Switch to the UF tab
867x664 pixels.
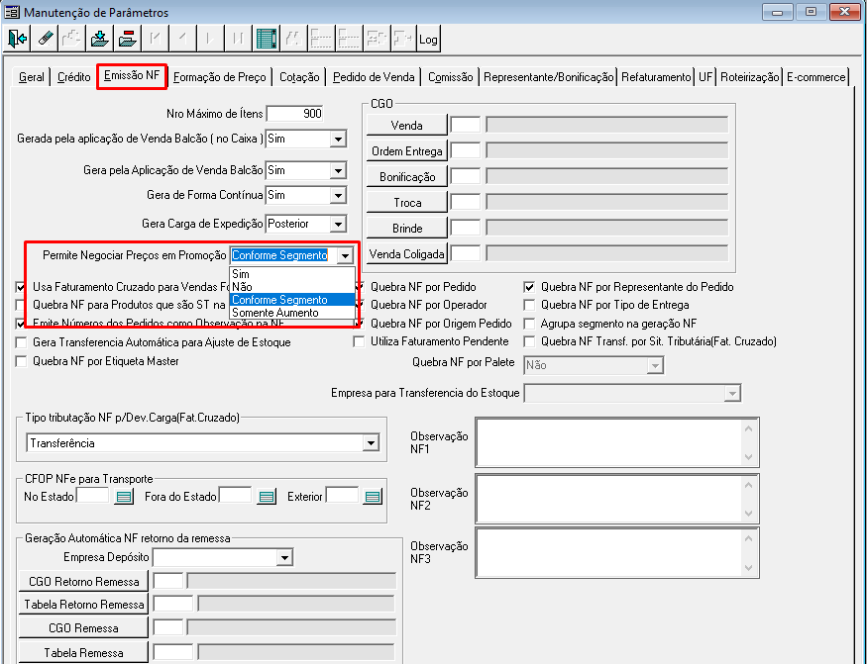(x=704, y=77)
